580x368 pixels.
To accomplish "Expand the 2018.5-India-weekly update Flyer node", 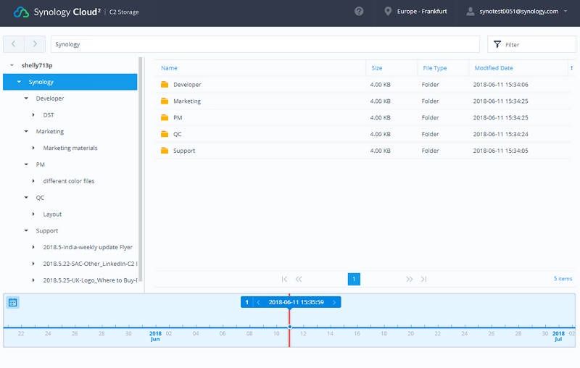I will tap(33, 247).
